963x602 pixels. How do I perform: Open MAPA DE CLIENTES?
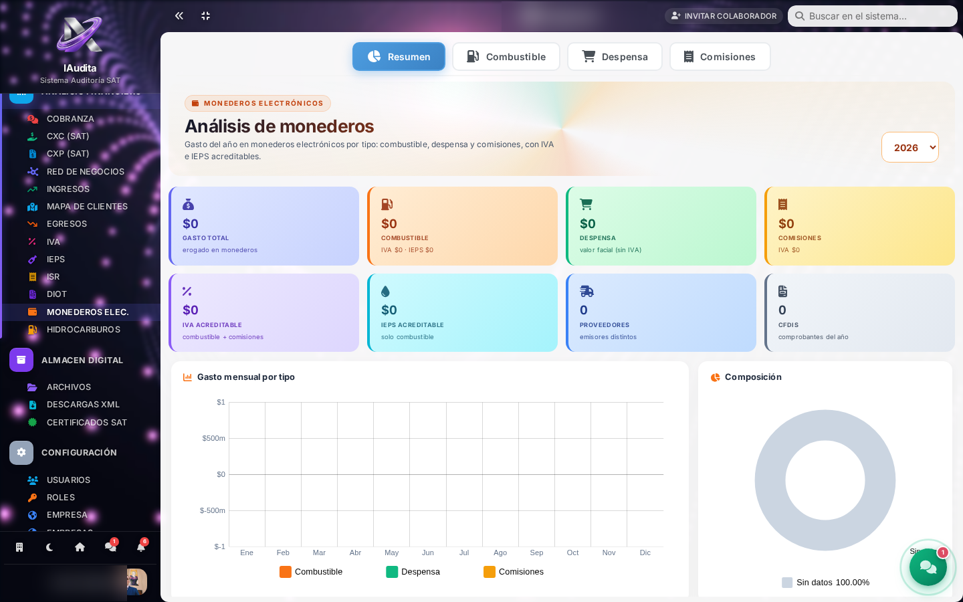(x=80, y=206)
